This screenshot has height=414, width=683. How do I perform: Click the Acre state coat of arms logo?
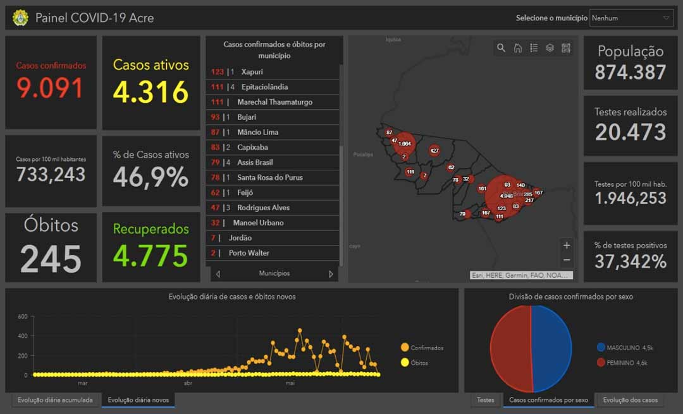pyautogui.click(x=20, y=18)
